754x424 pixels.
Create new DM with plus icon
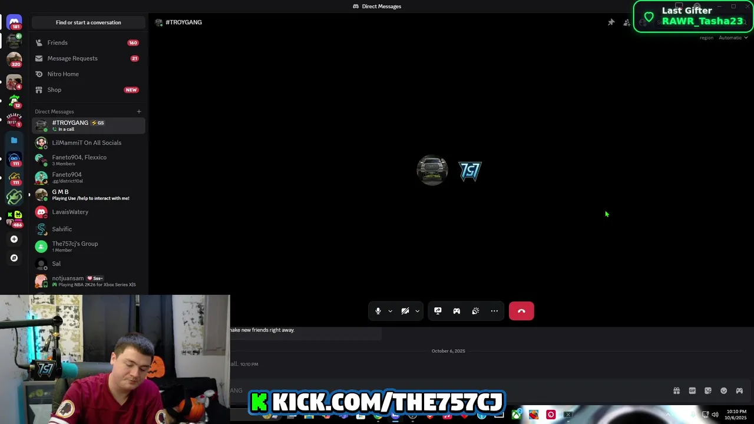pyautogui.click(x=139, y=111)
